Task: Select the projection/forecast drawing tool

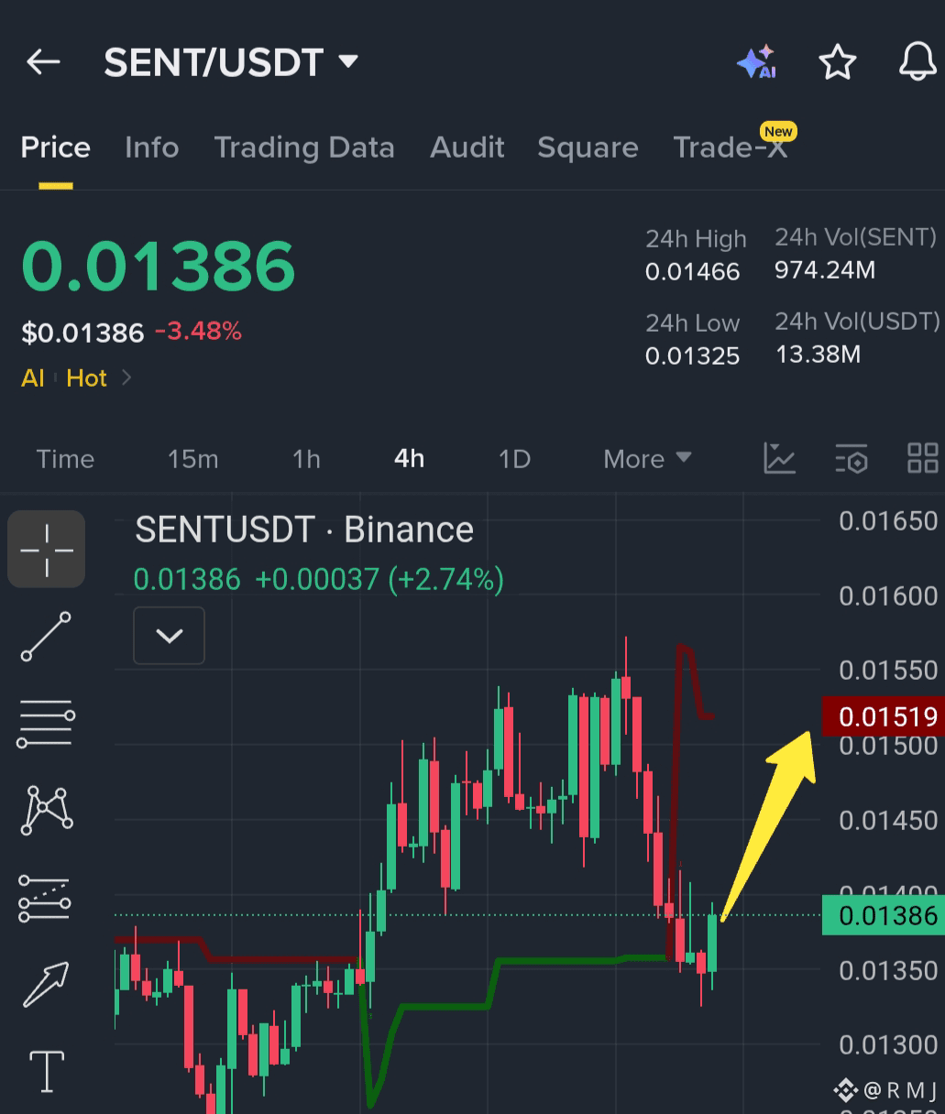Action: 45,898
